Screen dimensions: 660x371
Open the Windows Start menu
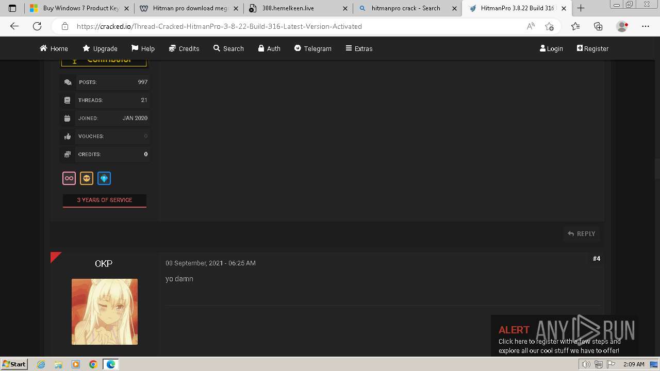pyautogui.click(x=14, y=364)
